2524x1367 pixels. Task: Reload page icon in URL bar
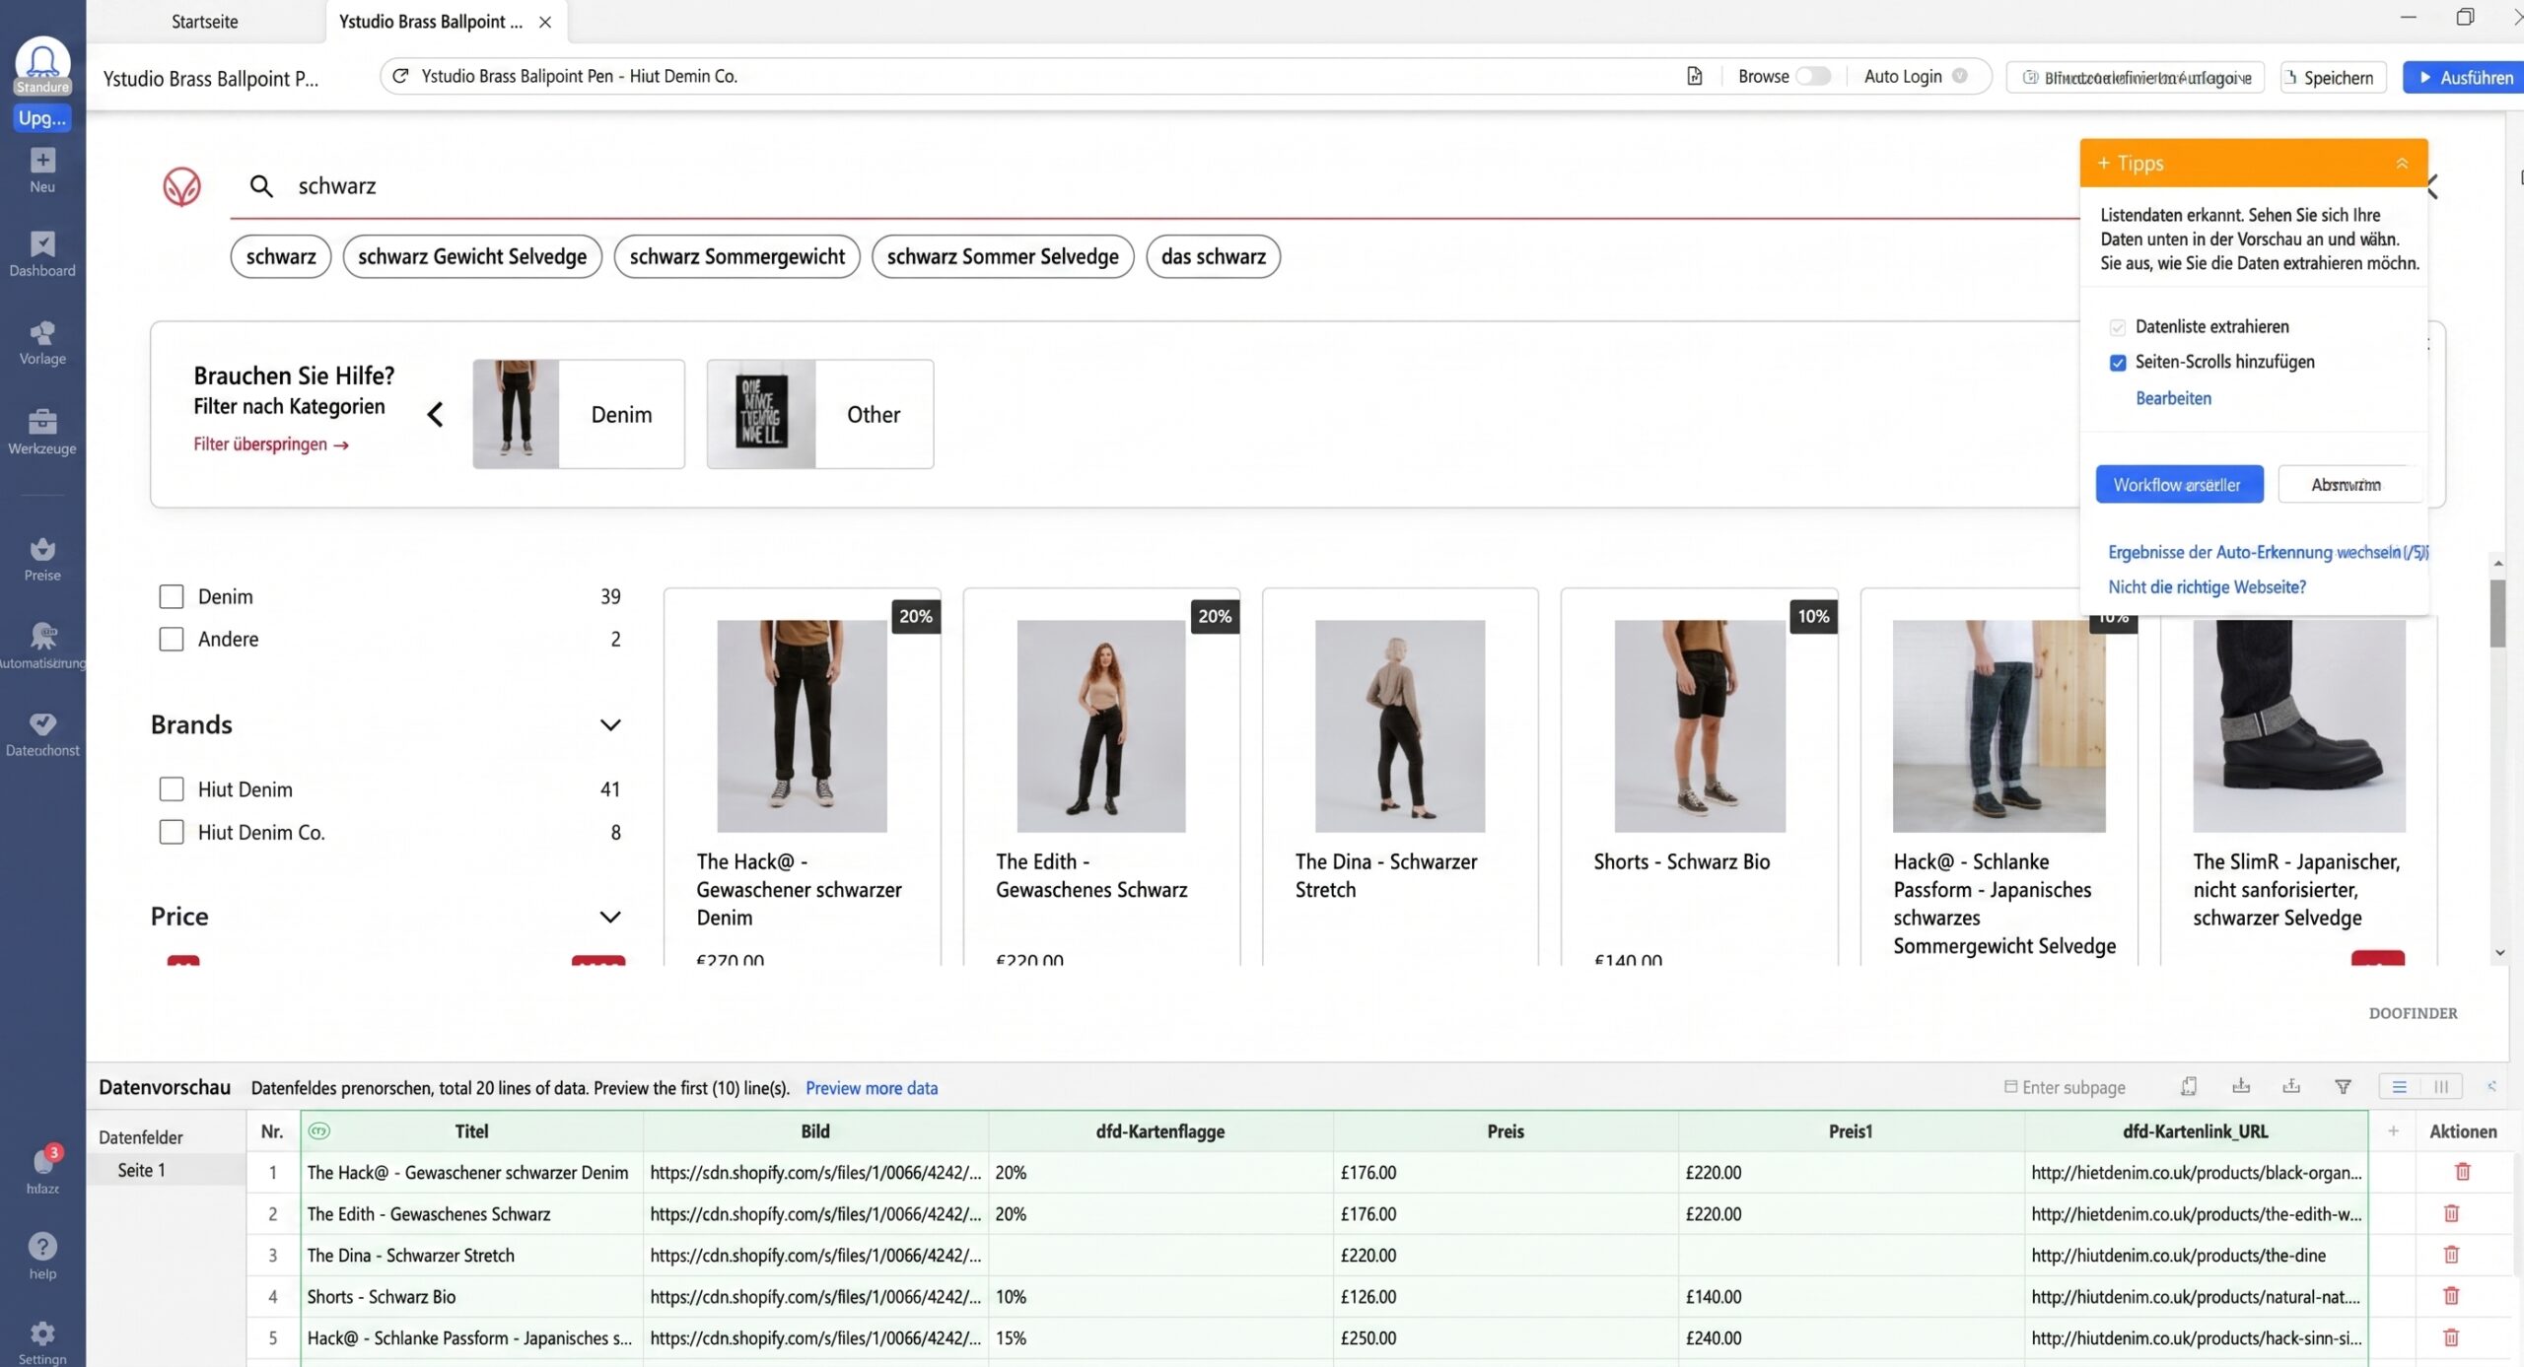pos(400,76)
